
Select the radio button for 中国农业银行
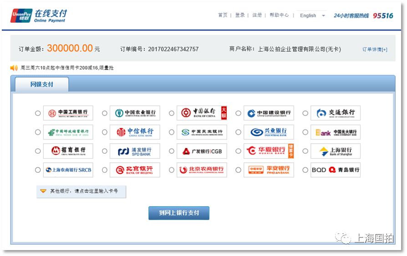pyautogui.click(x=105, y=113)
